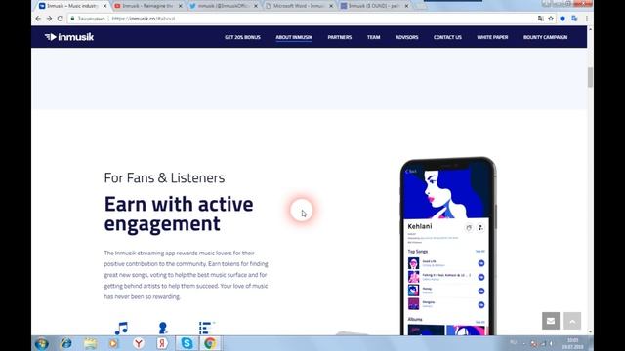The image size is (625, 351).
Task: Click follow person icon beside Kehlani
Action: [x=480, y=227]
